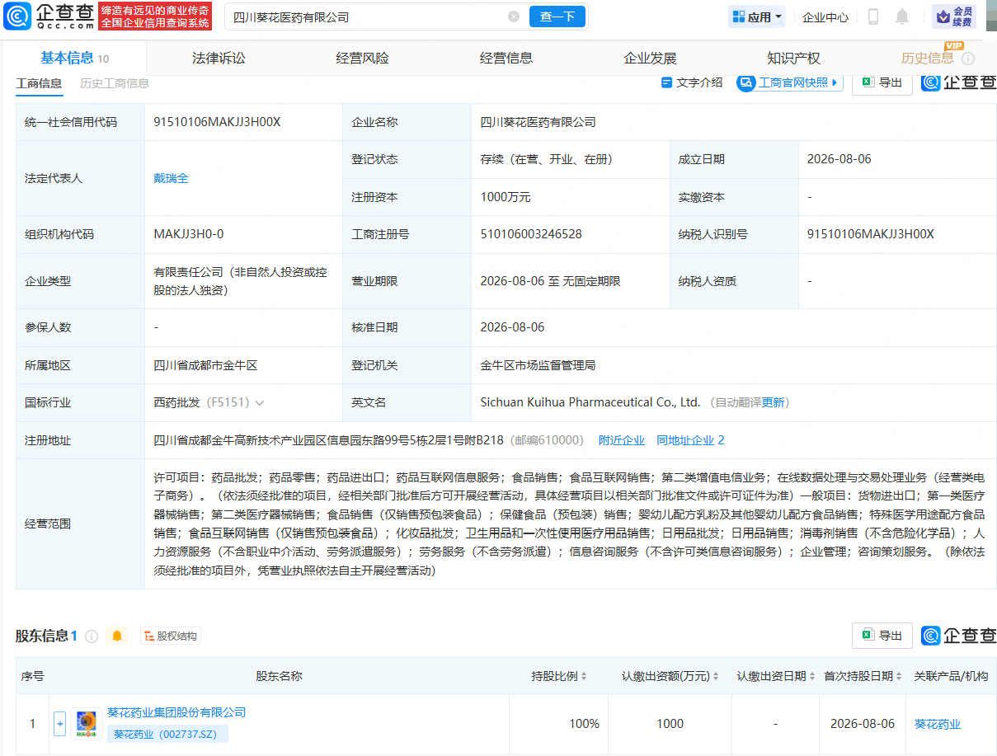997x756 pixels.
Task: Select the 历史工商信息 sub-tab
Action: click(x=115, y=82)
